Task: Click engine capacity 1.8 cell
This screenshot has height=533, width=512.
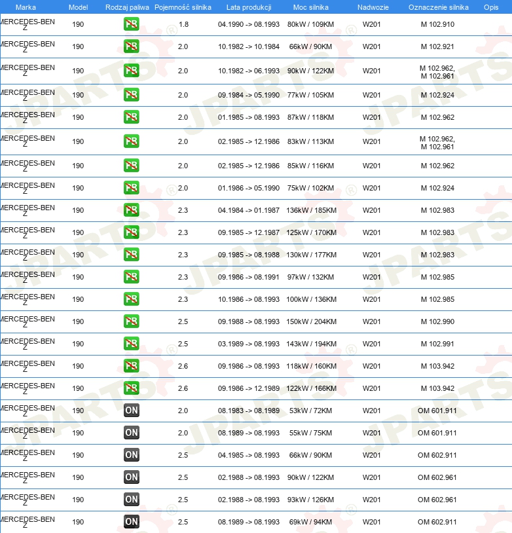Action: [183, 24]
